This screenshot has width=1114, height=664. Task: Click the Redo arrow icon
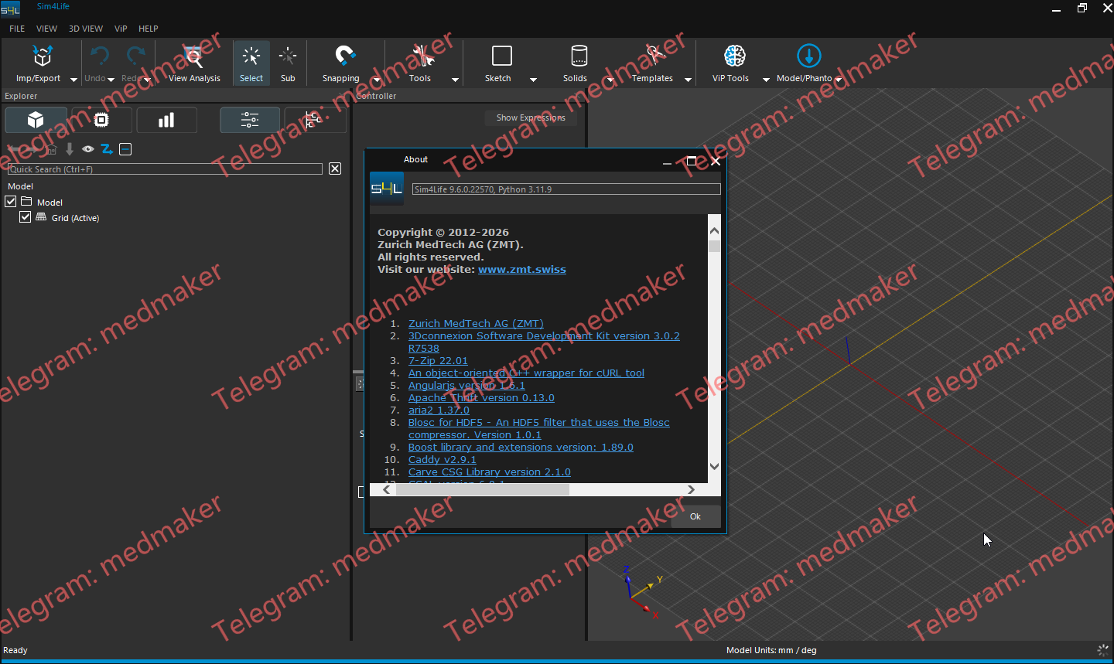click(x=136, y=56)
